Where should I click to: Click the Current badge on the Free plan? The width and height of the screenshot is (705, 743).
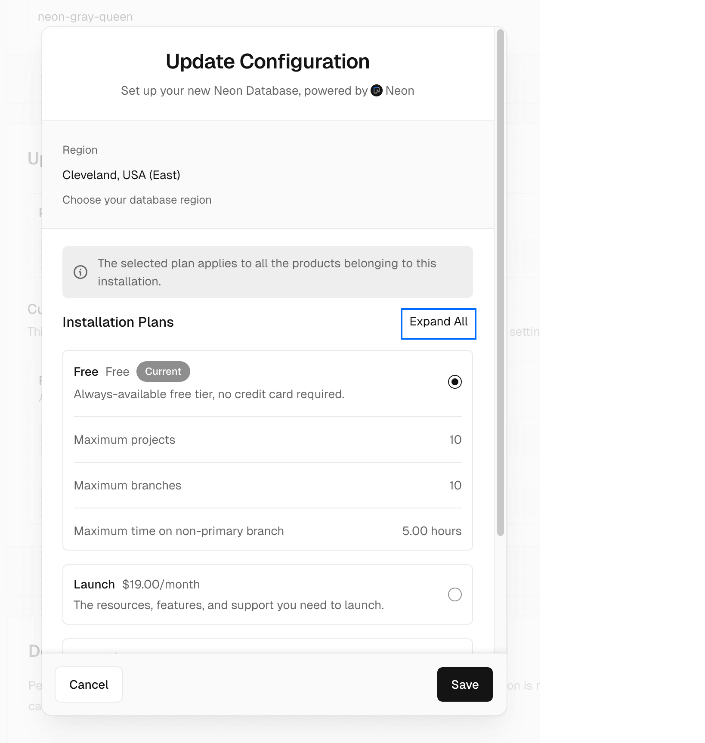click(x=163, y=371)
